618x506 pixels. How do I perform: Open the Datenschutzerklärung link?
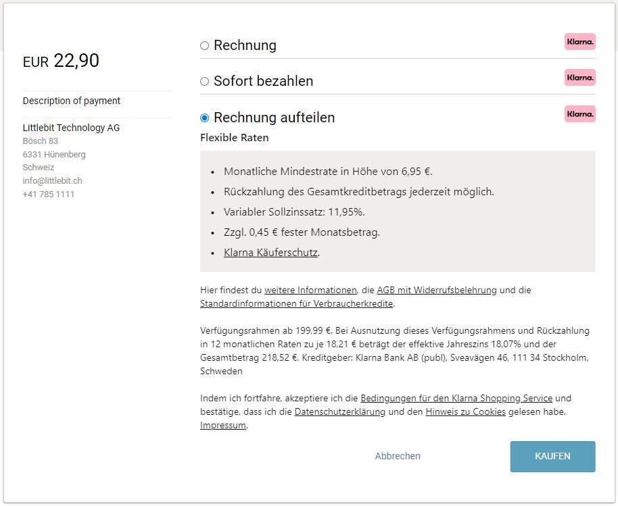pyautogui.click(x=339, y=412)
